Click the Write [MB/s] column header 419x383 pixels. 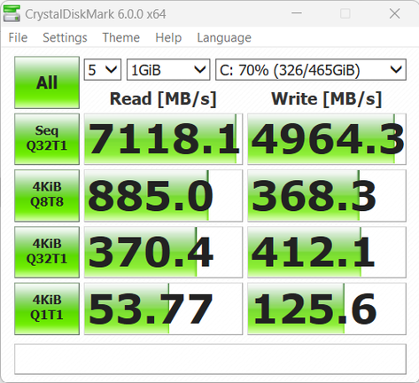(327, 98)
